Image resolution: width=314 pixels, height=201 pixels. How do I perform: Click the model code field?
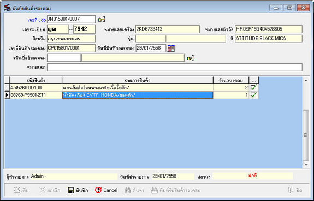pyautogui.click(x=151, y=39)
